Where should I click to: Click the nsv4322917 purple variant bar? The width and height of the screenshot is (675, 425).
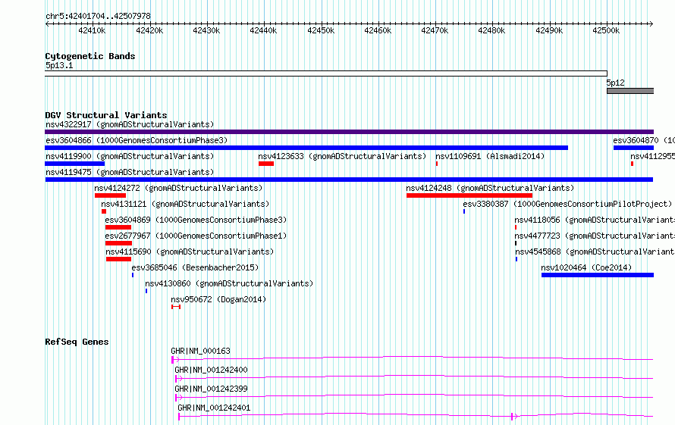349,132
